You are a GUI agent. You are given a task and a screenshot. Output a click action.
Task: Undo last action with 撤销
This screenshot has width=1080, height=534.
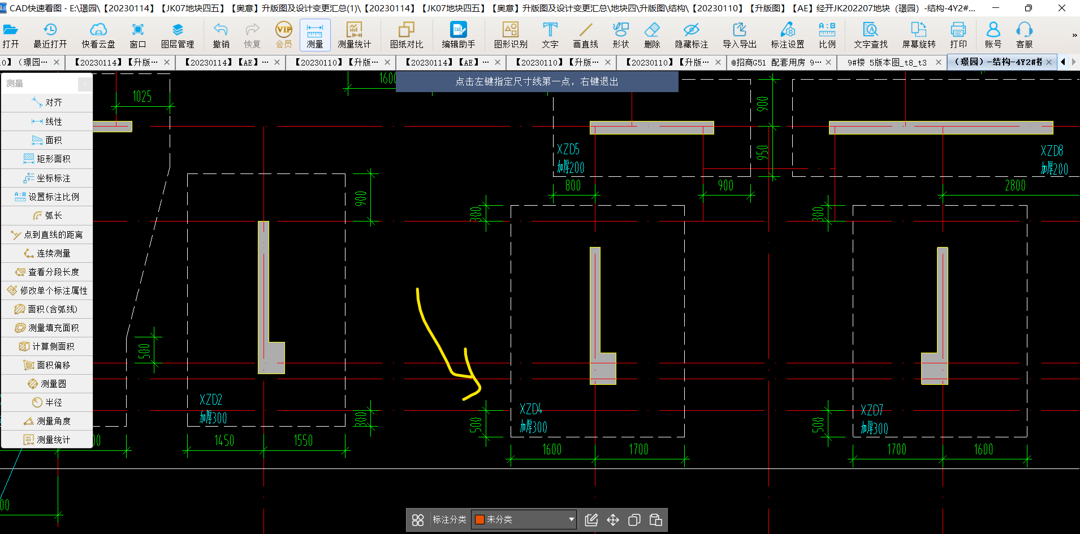(221, 35)
